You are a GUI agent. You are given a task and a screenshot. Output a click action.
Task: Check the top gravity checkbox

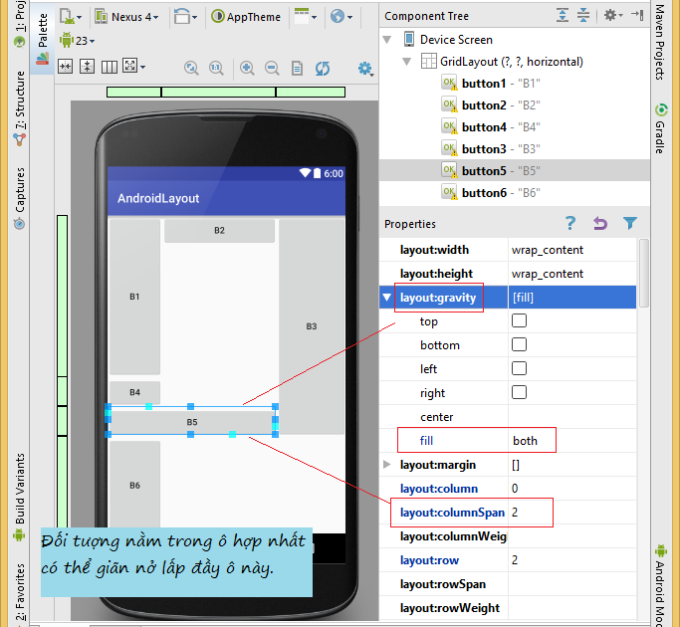[x=519, y=320]
